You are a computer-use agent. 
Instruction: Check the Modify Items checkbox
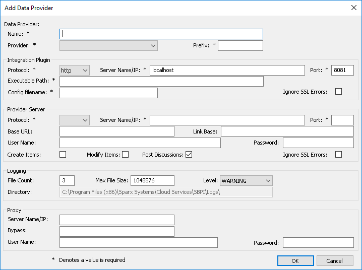(125, 155)
